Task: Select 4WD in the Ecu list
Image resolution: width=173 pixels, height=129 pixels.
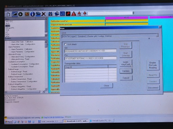Action: pos(8,24)
